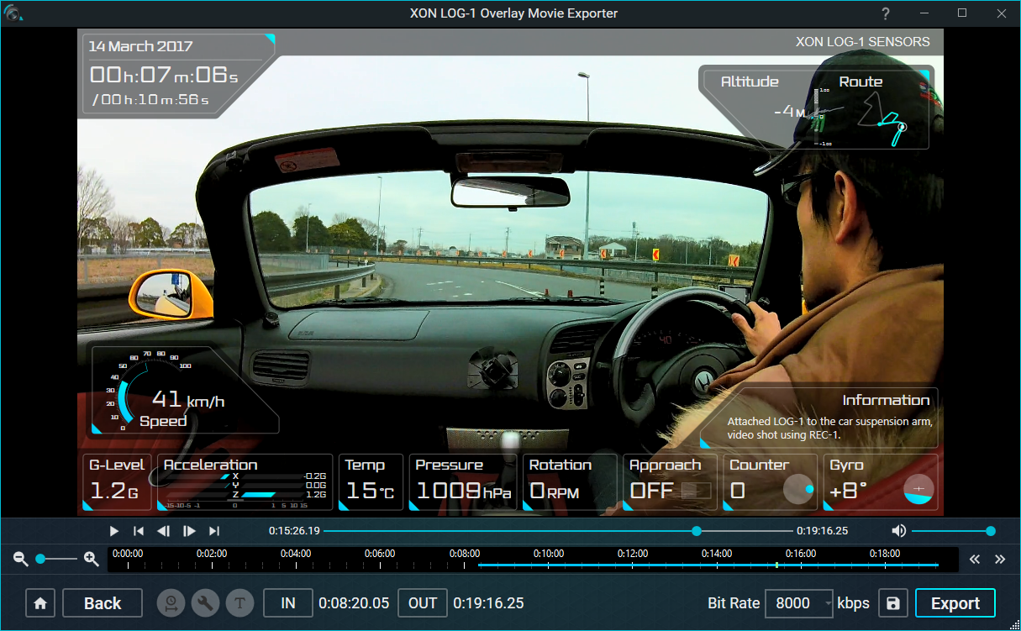Open the gauge layout round icon
This screenshot has height=631, width=1021.
tap(171, 603)
